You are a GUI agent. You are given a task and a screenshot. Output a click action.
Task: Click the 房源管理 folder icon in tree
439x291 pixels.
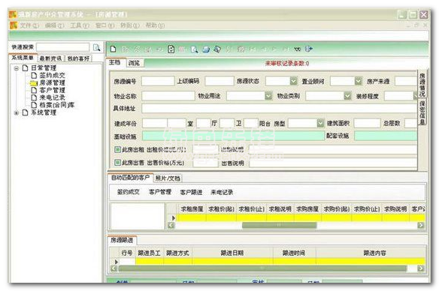[x=34, y=83]
